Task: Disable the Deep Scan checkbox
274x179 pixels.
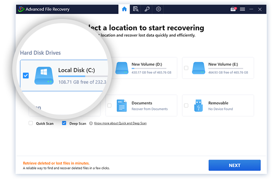Action: pos(64,123)
